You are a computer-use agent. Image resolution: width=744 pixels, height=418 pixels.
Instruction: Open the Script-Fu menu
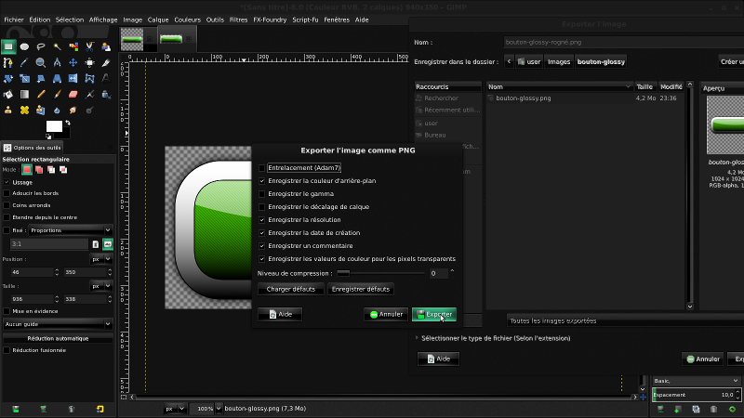[x=305, y=20]
